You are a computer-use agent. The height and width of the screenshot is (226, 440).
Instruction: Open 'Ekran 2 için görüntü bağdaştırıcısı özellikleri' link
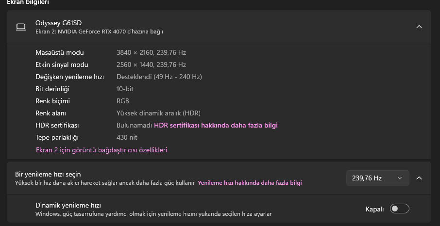[x=102, y=150]
